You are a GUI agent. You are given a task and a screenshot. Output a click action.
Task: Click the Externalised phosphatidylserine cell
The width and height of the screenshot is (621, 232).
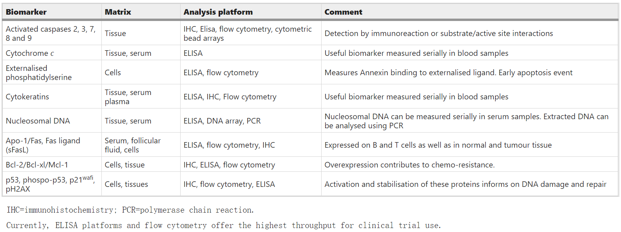(x=38, y=73)
